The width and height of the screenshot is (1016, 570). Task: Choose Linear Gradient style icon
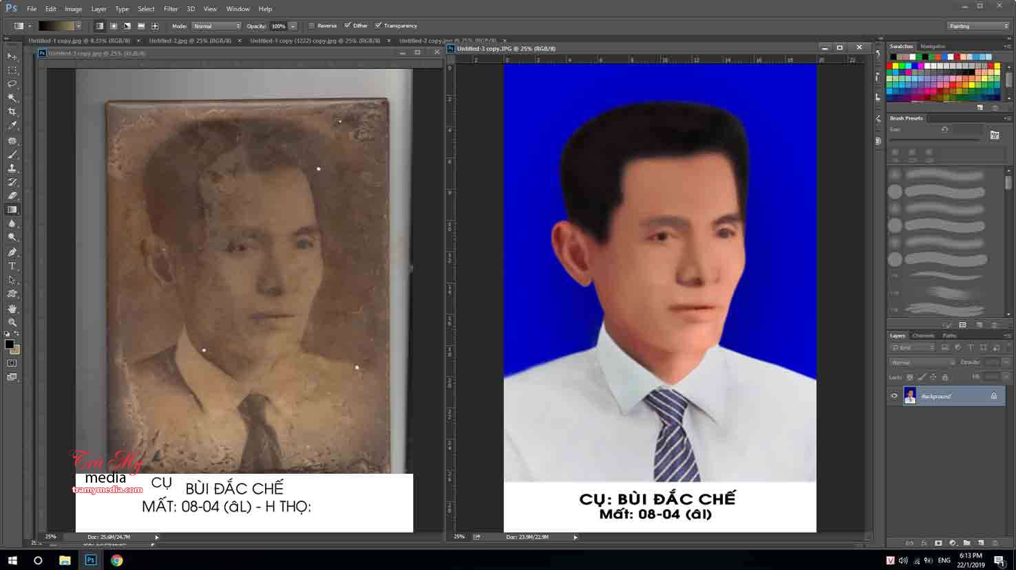coord(100,26)
